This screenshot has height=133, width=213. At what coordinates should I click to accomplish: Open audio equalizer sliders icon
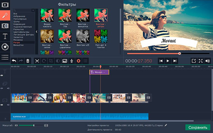pyautogui.click(x=85, y=61)
